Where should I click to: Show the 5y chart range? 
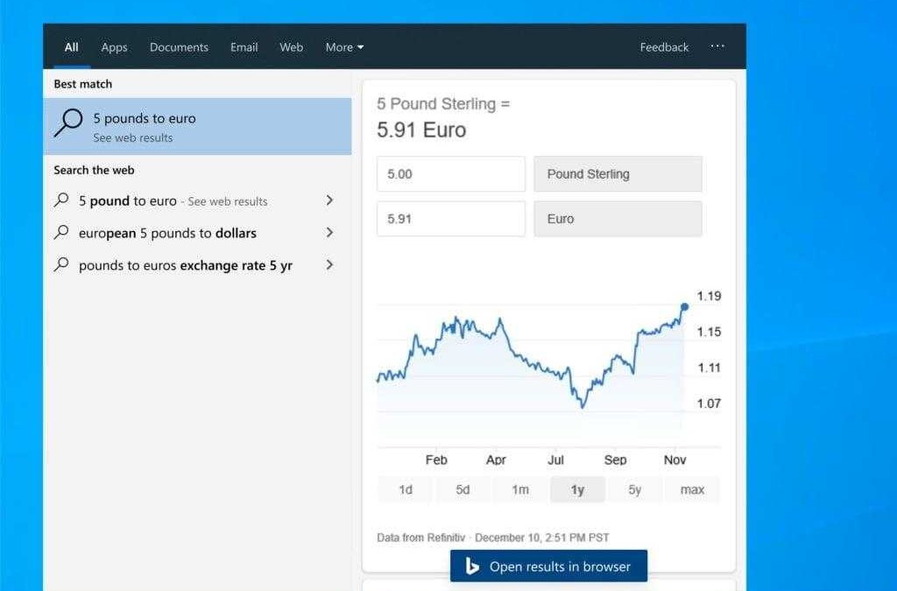pyautogui.click(x=634, y=489)
